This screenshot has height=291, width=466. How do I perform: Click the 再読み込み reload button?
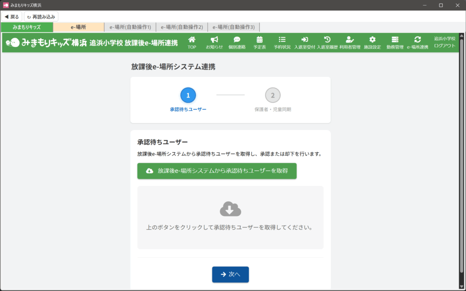[x=41, y=17]
